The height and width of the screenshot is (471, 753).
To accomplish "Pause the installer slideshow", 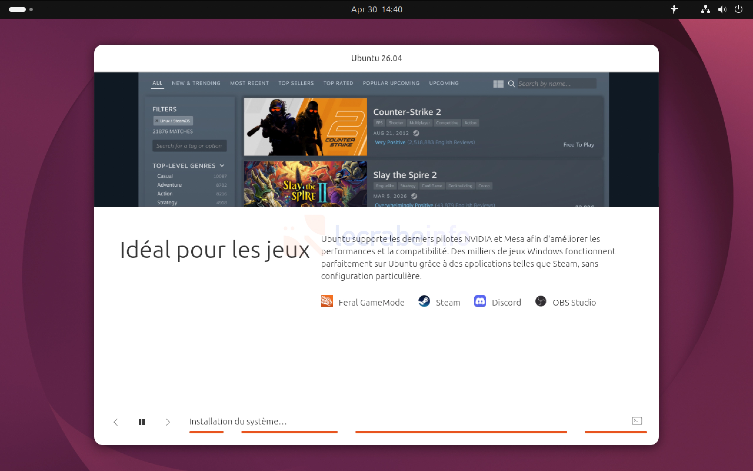I will 141,422.
